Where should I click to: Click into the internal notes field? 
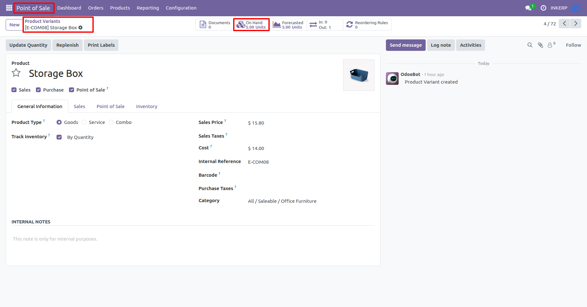(x=193, y=239)
